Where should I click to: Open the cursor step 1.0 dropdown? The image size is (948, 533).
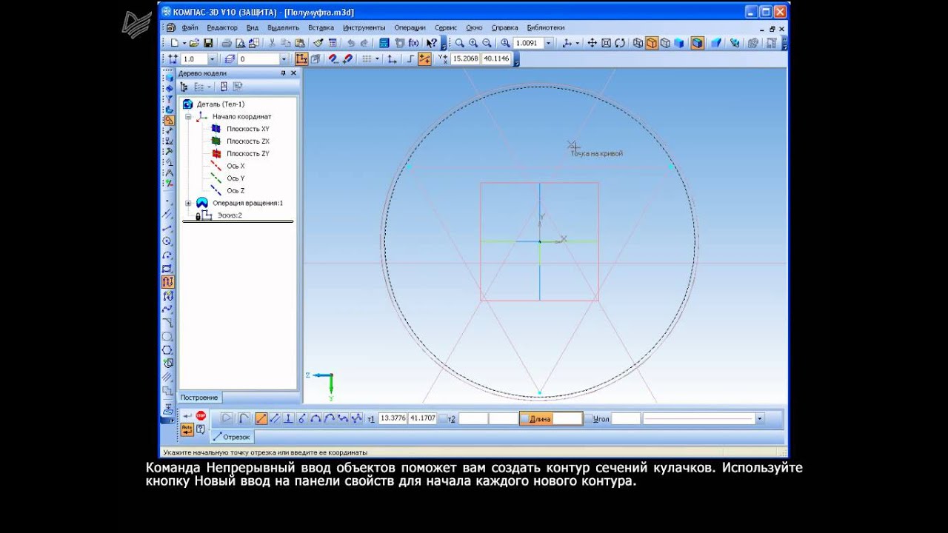click(x=213, y=59)
